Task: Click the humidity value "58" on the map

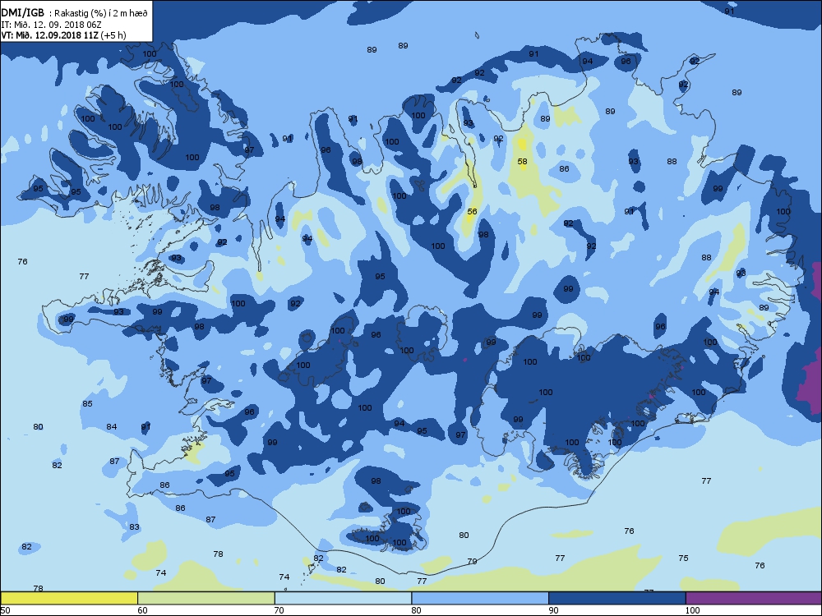Action: (522, 161)
